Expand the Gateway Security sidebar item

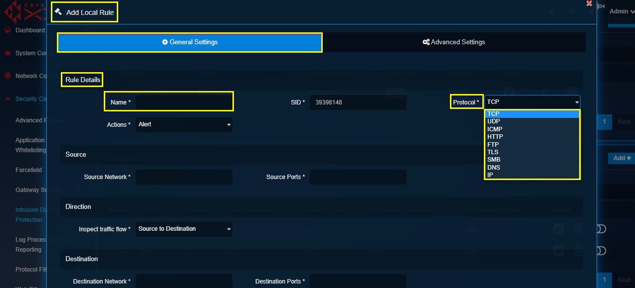39,190
